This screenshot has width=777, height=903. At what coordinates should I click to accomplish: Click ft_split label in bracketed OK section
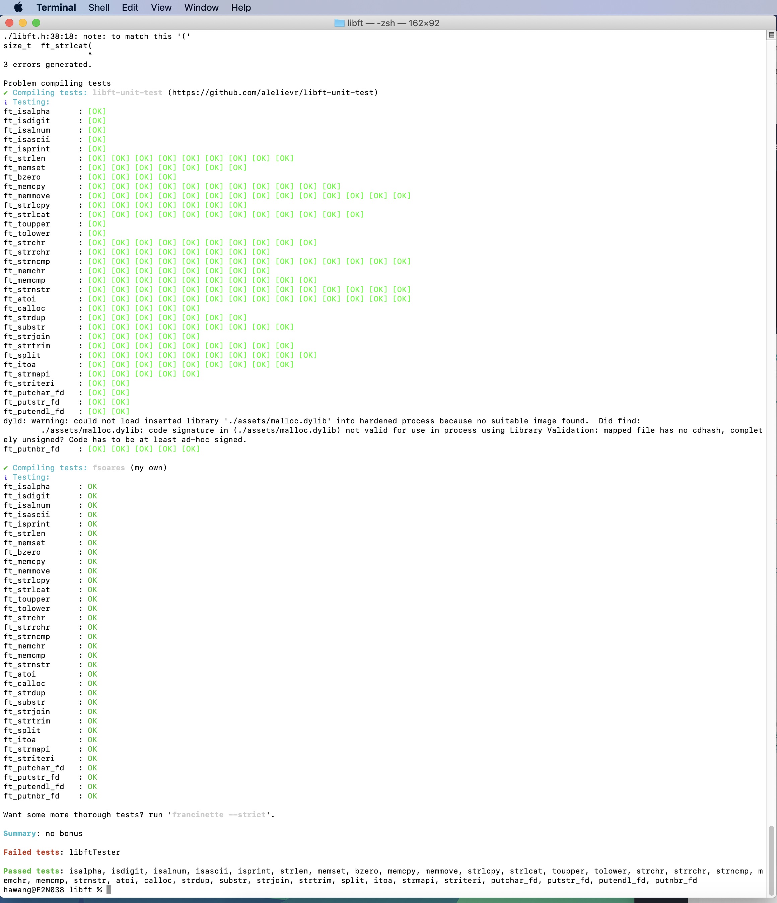(22, 355)
